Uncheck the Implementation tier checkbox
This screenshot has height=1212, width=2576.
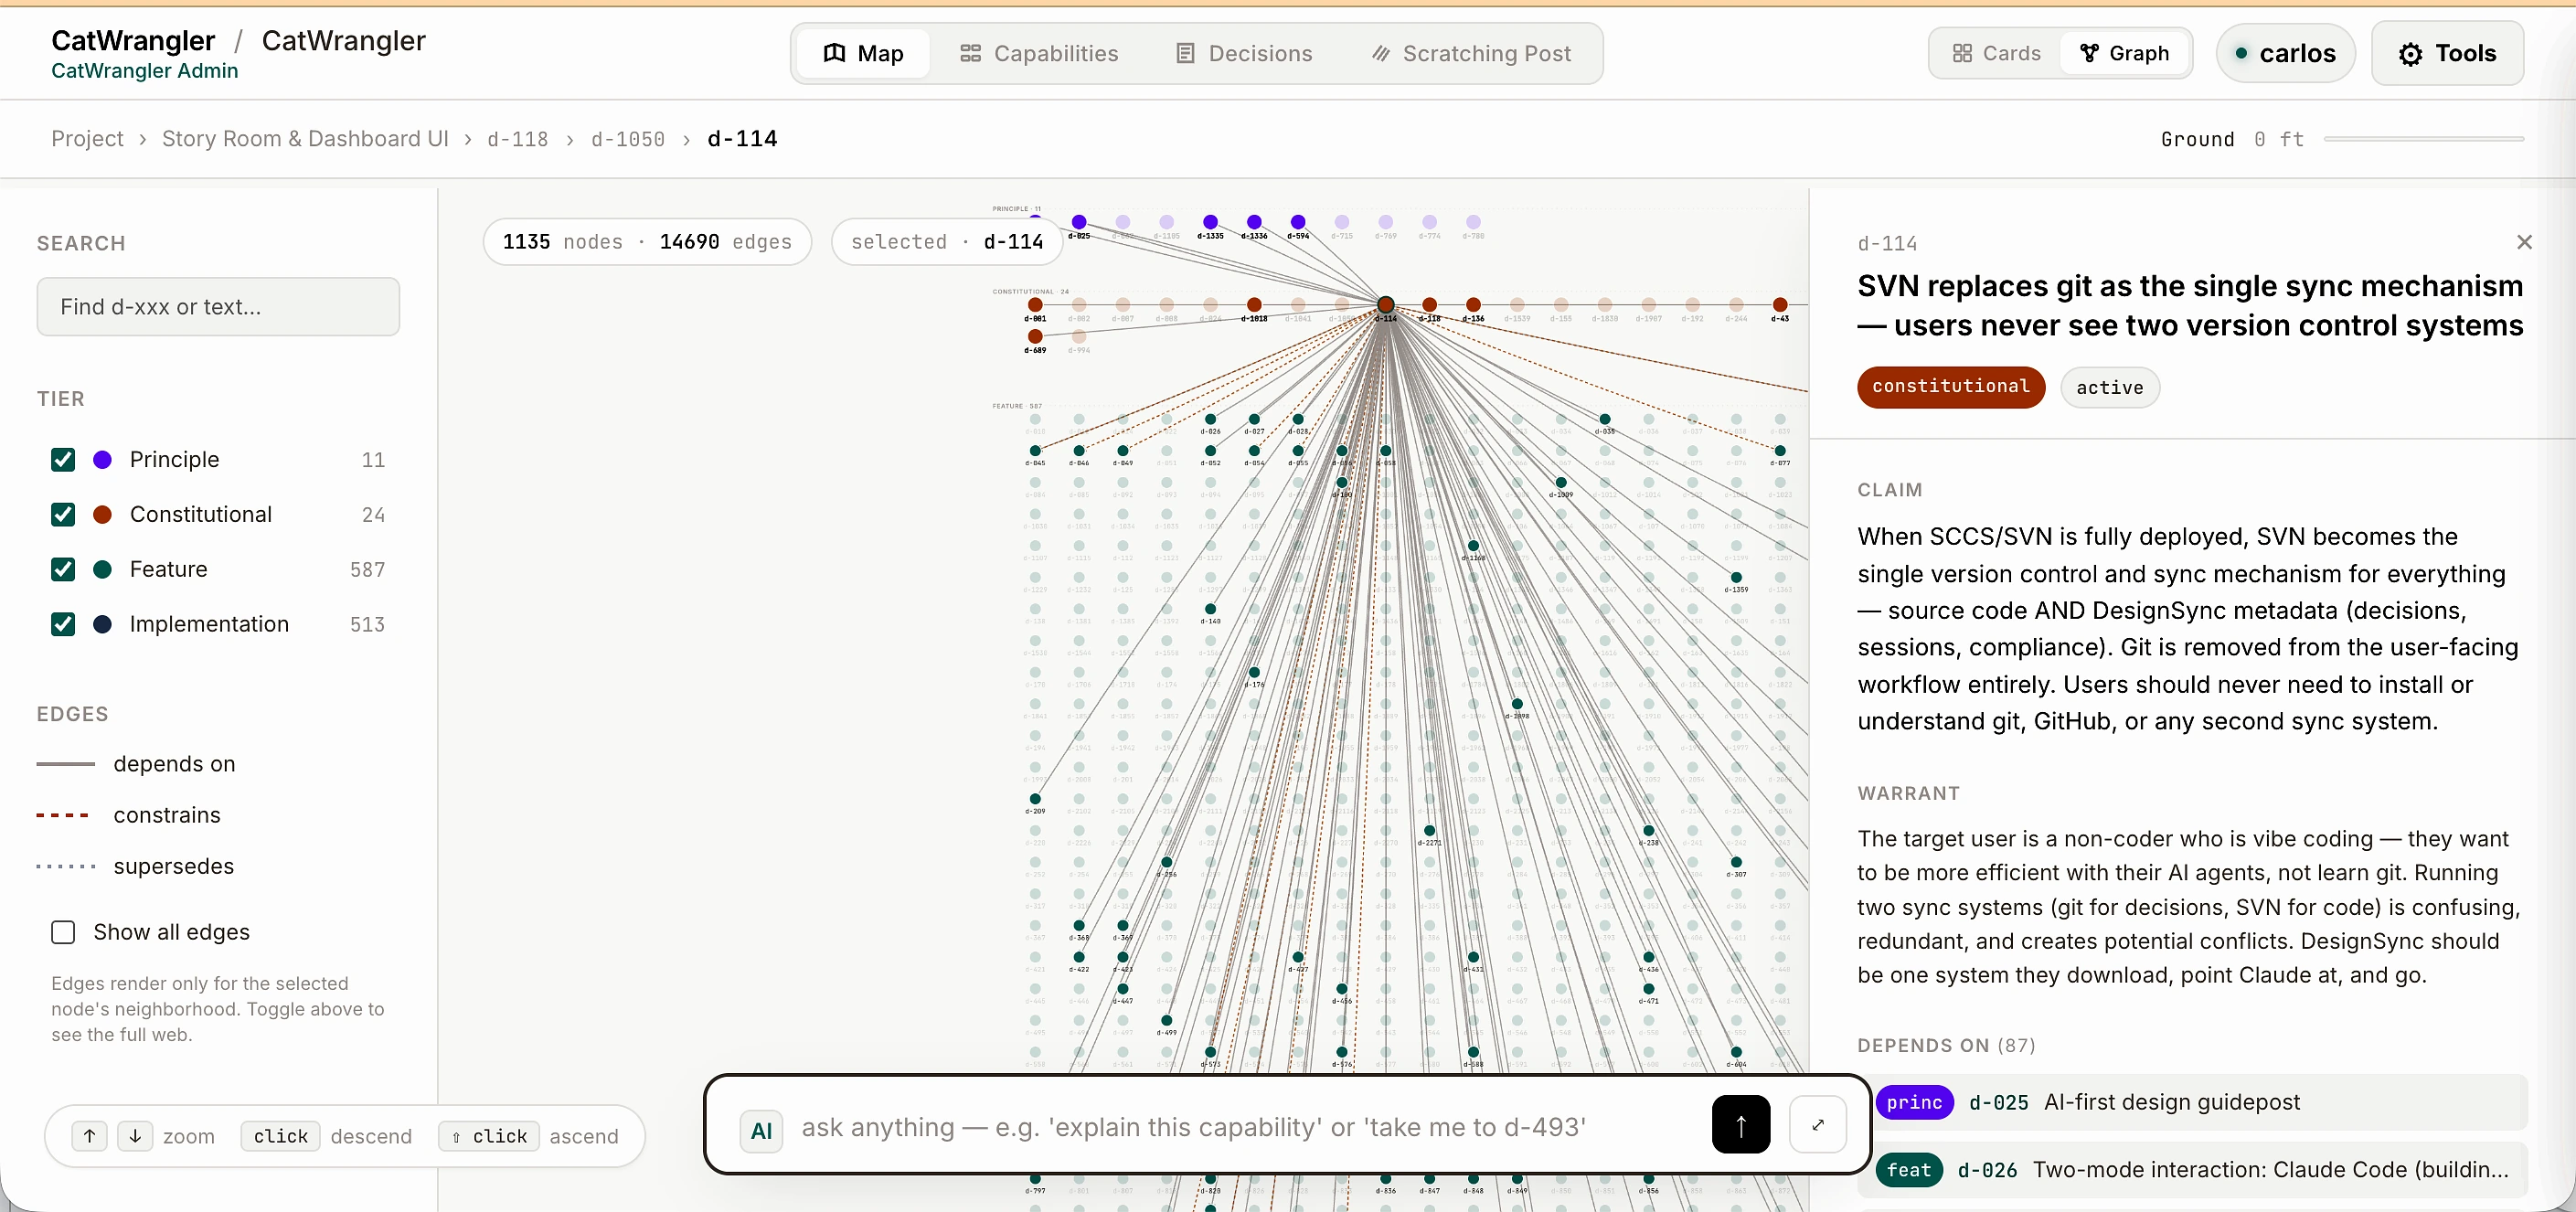(x=63, y=624)
